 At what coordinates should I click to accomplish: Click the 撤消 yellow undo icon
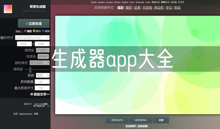[x=34, y=31]
